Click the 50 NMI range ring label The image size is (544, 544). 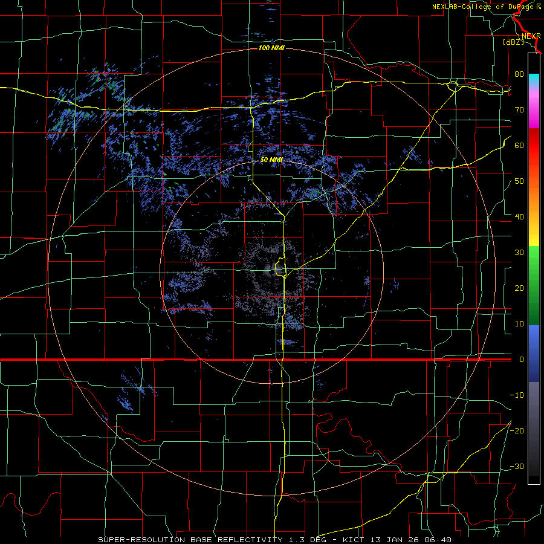click(x=271, y=160)
